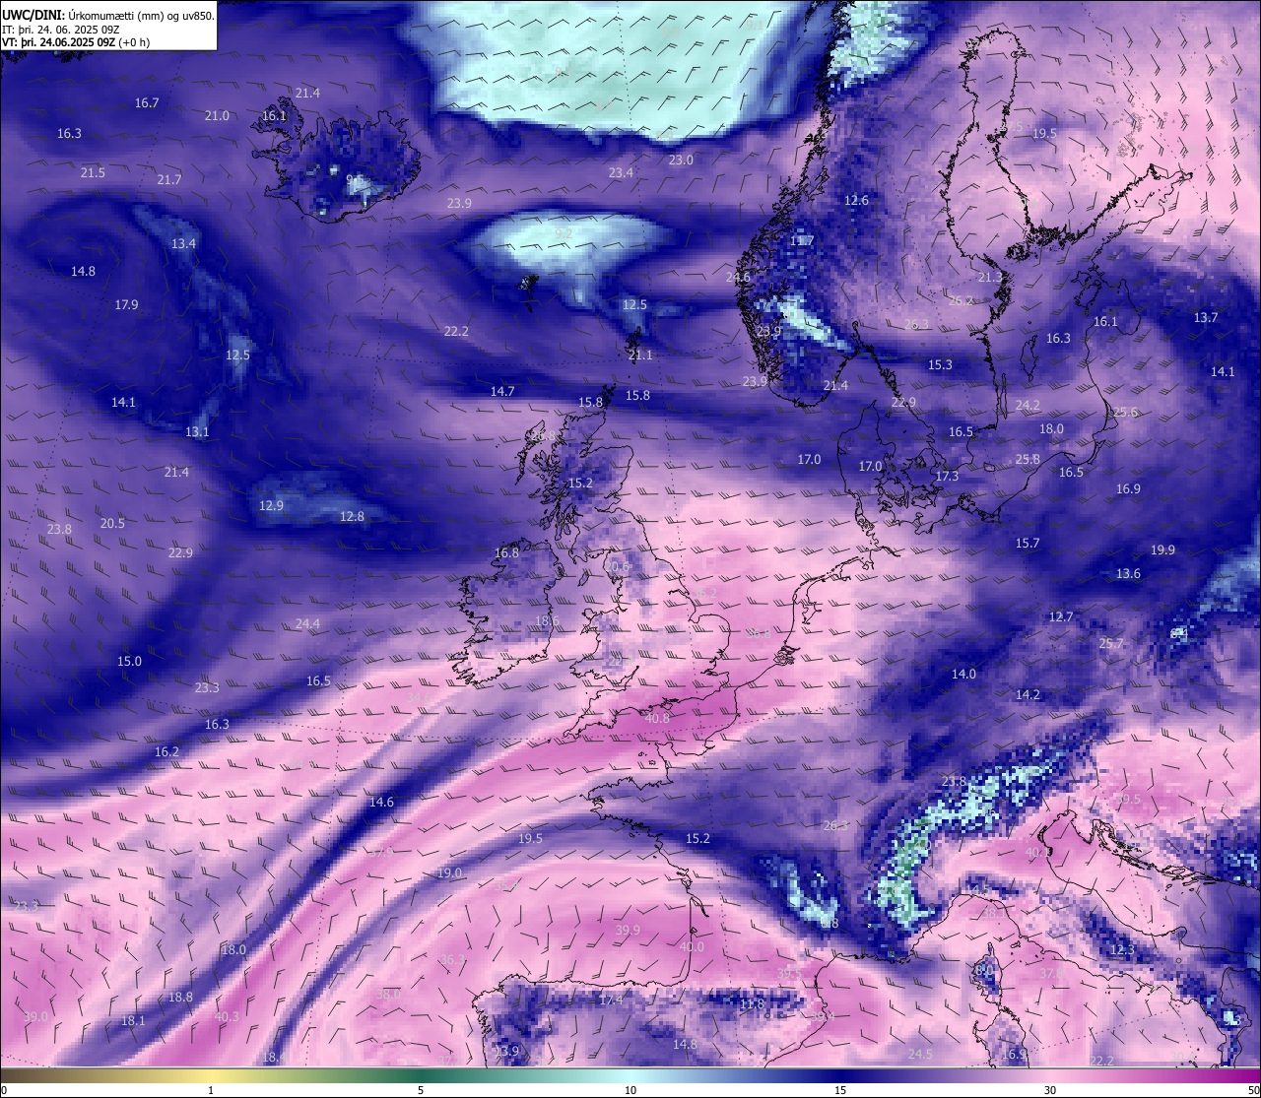The height and width of the screenshot is (1098, 1261).
Task: Click the map value 15.0
Action: [129, 662]
